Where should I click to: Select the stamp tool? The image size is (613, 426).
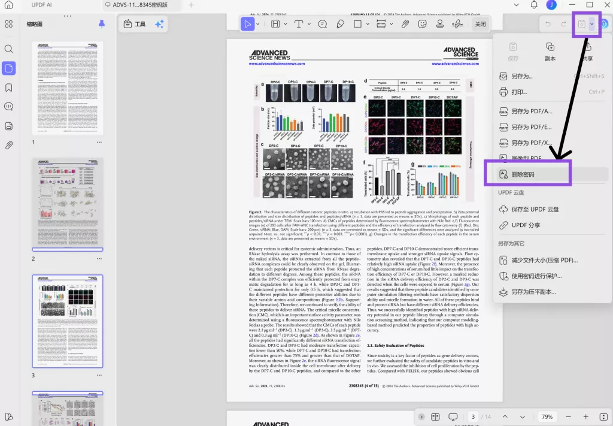[x=440, y=24]
